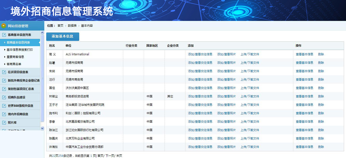Collapse 网站信息管理 with the round arrow icon
The image size is (346, 158).
coord(3,26)
